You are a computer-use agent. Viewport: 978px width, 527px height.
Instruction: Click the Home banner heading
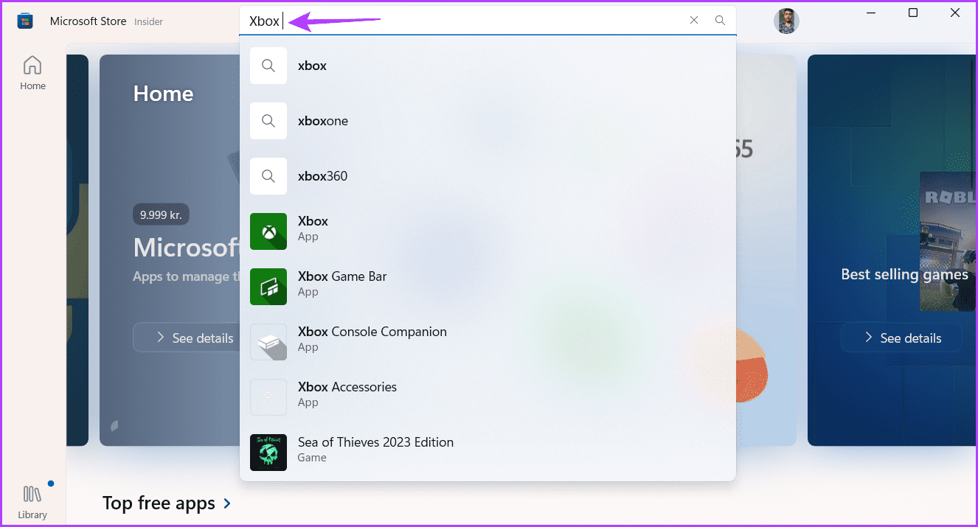(163, 94)
